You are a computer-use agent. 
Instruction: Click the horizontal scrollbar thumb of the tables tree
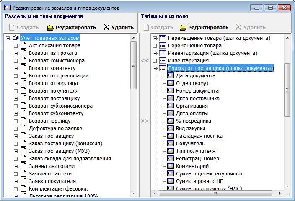(x=215, y=193)
